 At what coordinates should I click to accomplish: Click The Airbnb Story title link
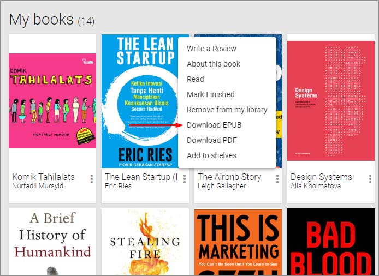tap(229, 177)
